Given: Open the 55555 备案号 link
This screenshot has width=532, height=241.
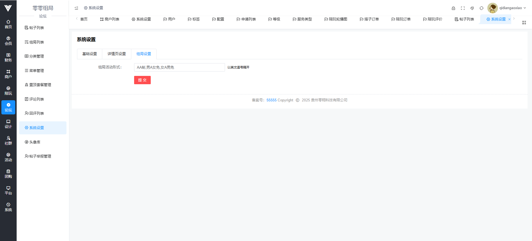Looking at the screenshot, I should [x=271, y=100].
